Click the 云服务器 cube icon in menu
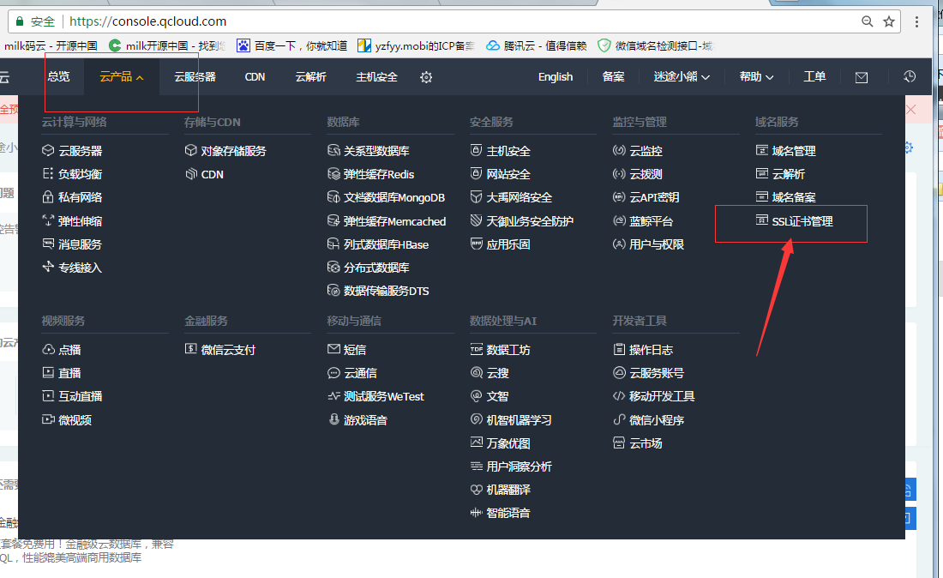This screenshot has width=943, height=578. coord(48,150)
